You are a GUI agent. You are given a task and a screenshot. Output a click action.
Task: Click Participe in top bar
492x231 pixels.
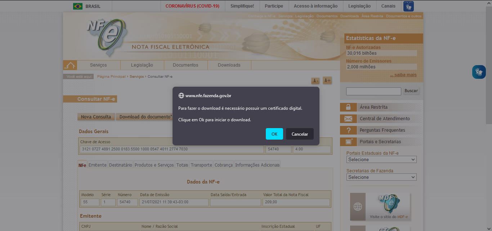pyautogui.click(x=274, y=6)
